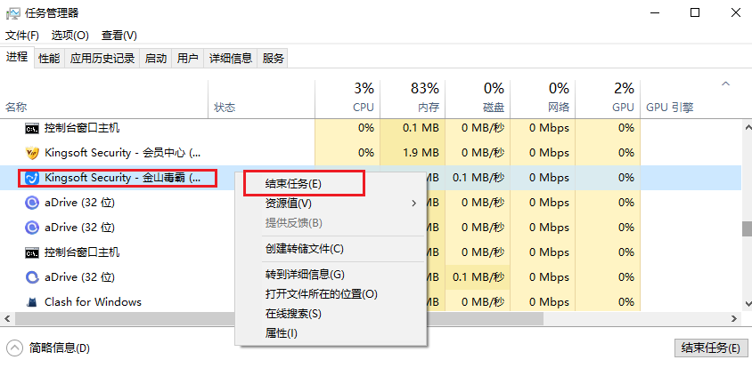Image resolution: width=752 pixels, height=368 pixels.
Task: Click the 结束任务(E) button at bottom right
Action: 711,348
